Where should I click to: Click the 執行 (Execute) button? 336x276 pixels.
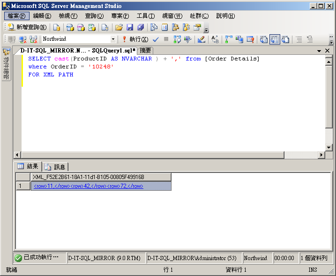click(x=135, y=39)
